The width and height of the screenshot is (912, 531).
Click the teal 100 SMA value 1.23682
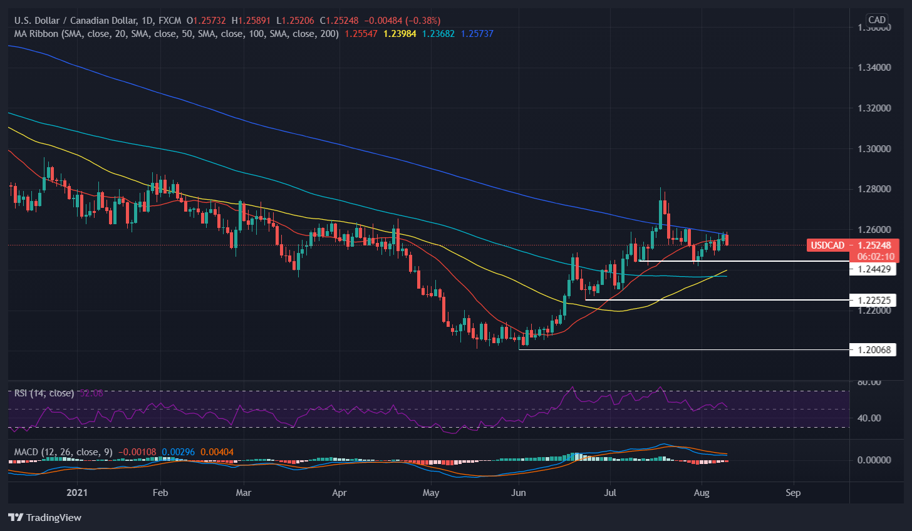click(x=438, y=34)
